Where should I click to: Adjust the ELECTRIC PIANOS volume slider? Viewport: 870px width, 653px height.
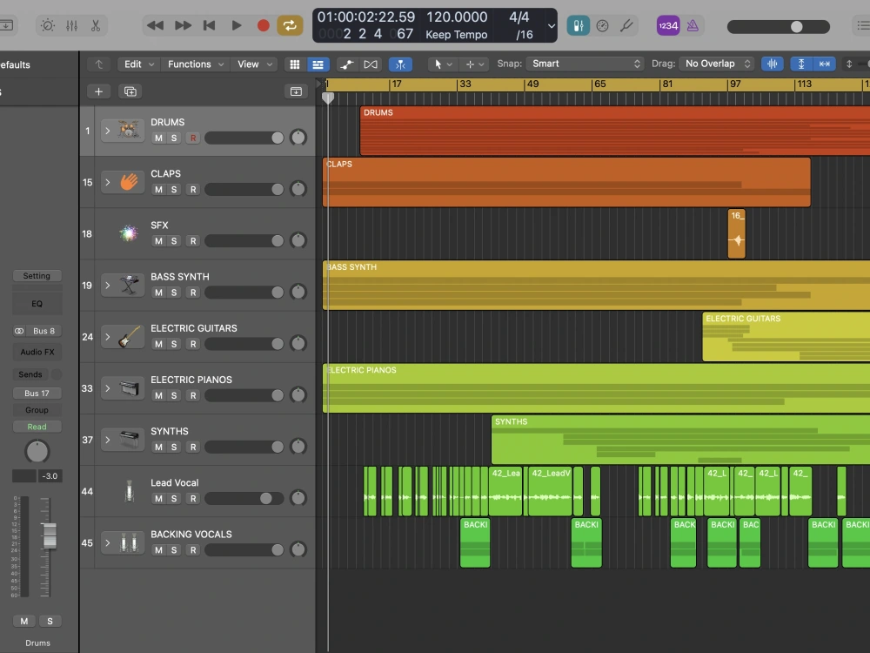tap(244, 395)
